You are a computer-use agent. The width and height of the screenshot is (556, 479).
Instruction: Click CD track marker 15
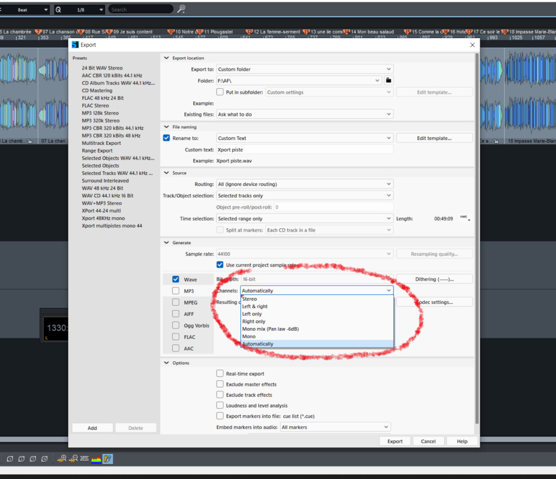(x=407, y=32)
